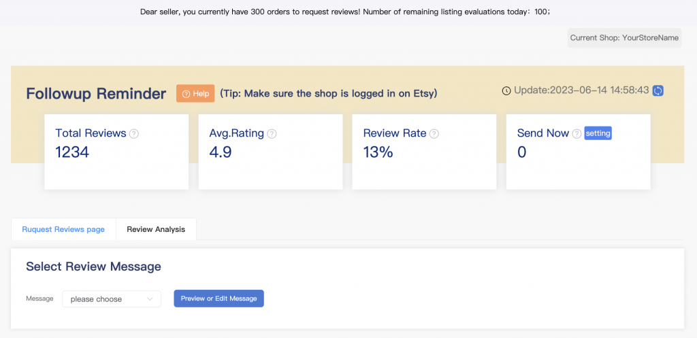Screen dimensions: 697x338
Task: Click the Followup Reminder heading
Action: [x=96, y=94]
